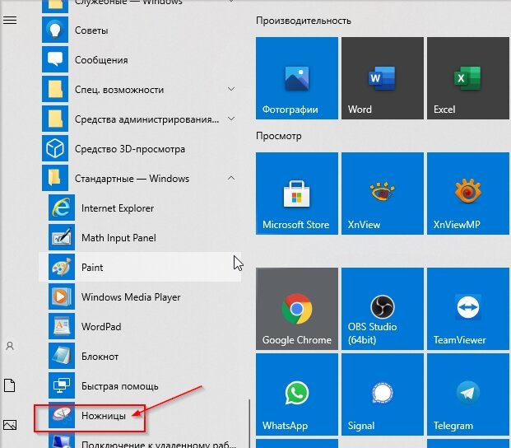
Task: Open the WordPad icon
Action: 62,327
